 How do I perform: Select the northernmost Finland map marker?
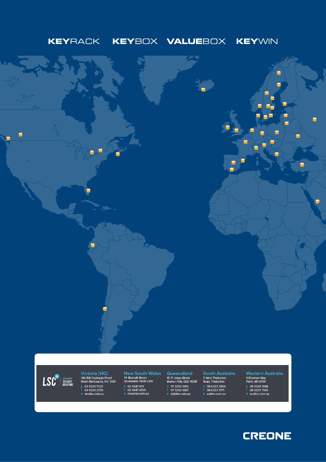279,73
